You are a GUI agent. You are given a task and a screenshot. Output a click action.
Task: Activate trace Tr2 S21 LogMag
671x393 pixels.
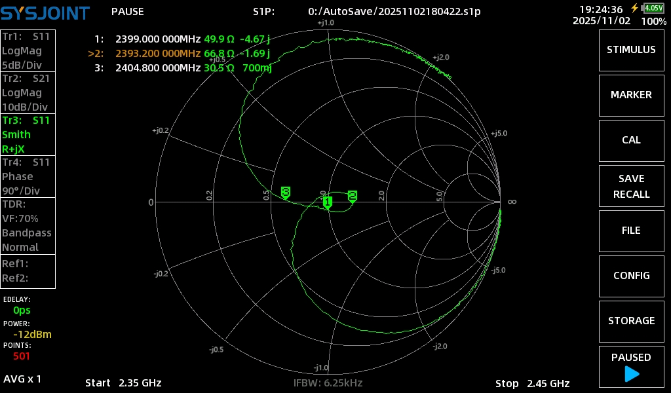click(28, 92)
